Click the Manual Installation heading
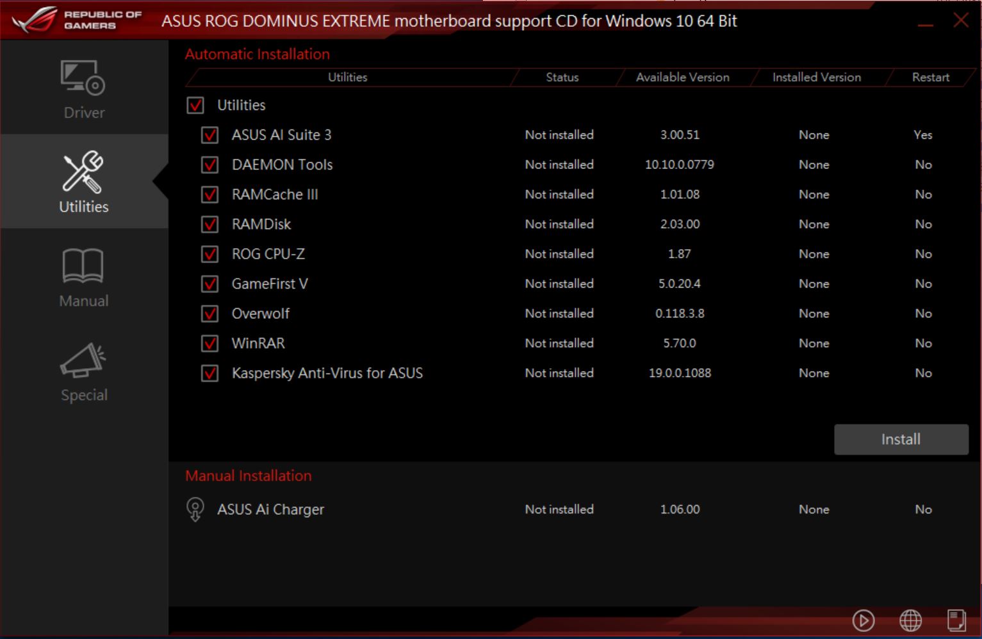982x639 pixels. (249, 476)
